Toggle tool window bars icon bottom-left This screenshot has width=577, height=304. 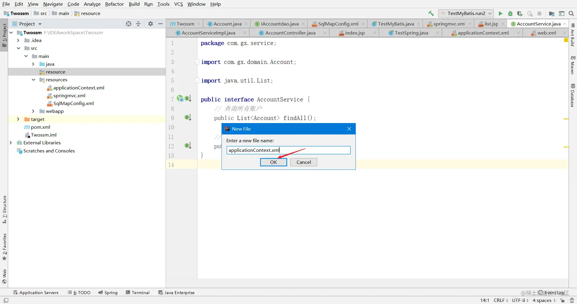pyautogui.click(x=6, y=300)
